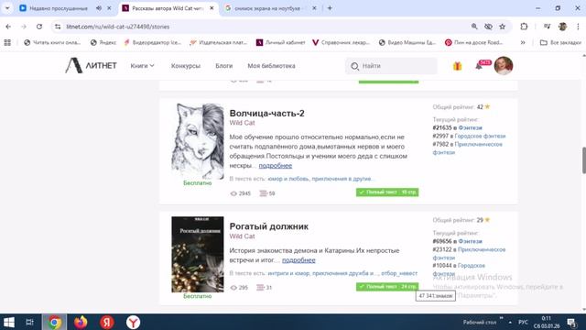Open Полный текст badge for Волчица-часть-2

(387, 192)
